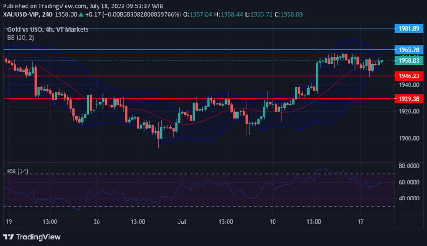Viewport: 427px width, 246px height.
Task: Select the 1958.03 current price tag
Action: pyautogui.click(x=409, y=61)
